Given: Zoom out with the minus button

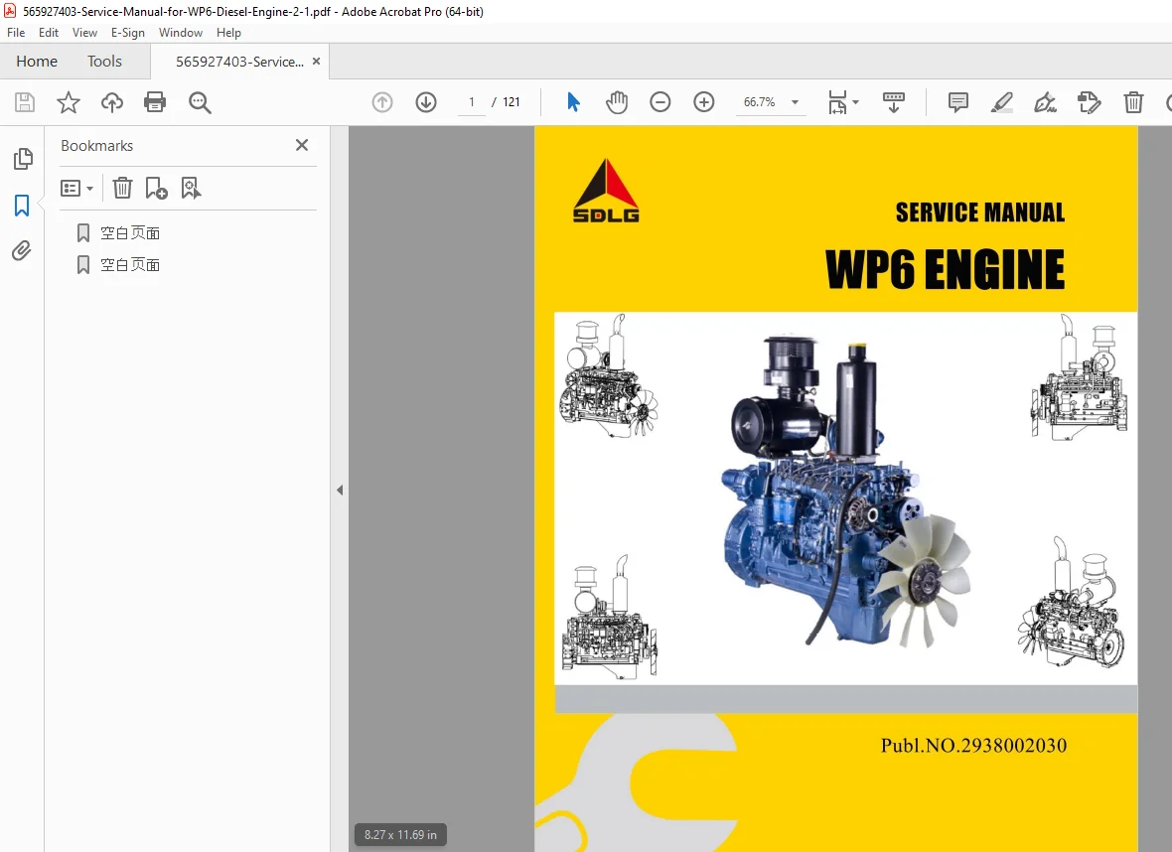Looking at the screenshot, I should point(660,102).
